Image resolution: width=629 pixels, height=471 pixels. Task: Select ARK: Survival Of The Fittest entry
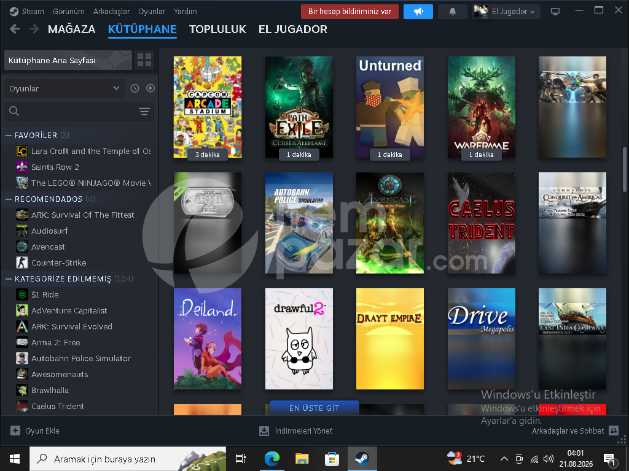pyautogui.click(x=84, y=215)
